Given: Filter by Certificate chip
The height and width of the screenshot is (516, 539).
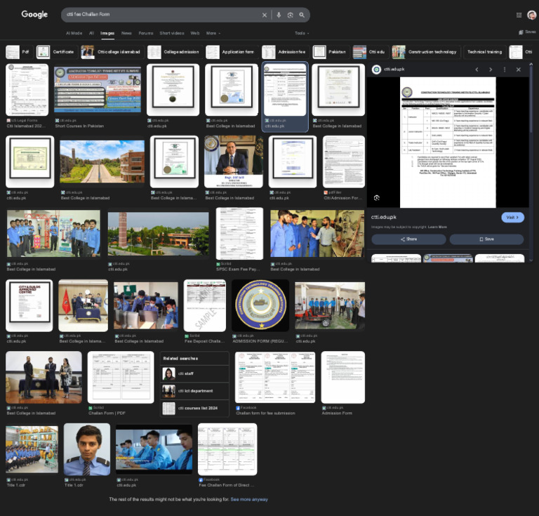Looking at the screenshot, I should coord(57,52).
